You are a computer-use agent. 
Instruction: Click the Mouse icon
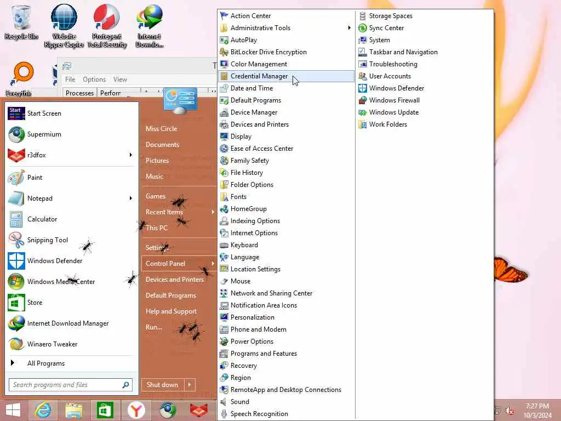(224, 281)
